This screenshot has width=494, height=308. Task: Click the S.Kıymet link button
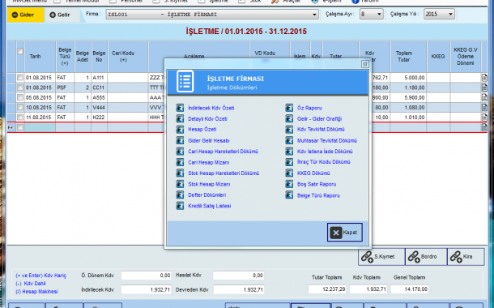point(381,257)
